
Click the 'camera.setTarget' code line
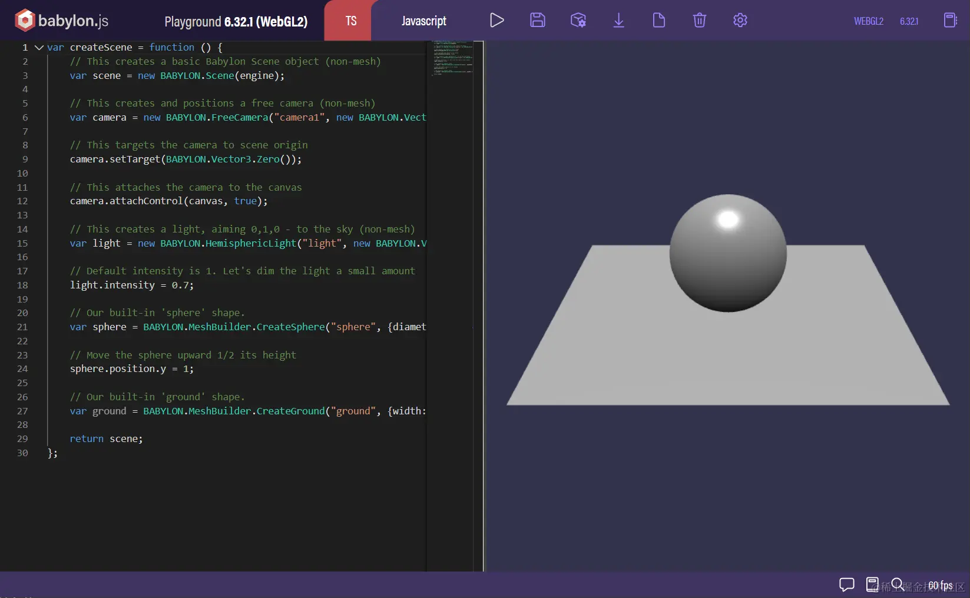click(186, 159)
